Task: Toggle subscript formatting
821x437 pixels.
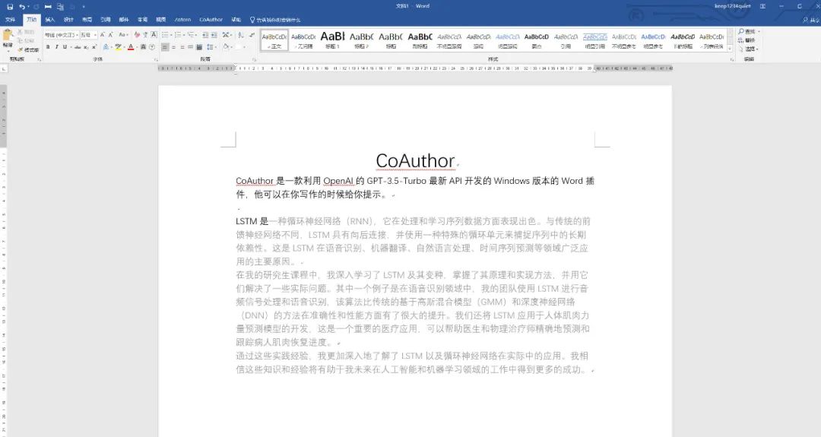Action: (x=86, y=47)
